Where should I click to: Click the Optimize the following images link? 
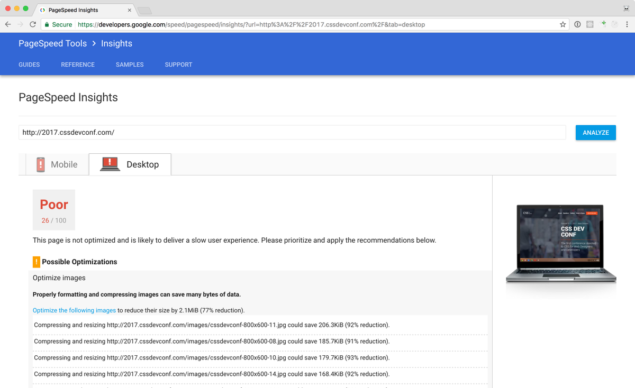pyautogui.click(x=74, y=310)
